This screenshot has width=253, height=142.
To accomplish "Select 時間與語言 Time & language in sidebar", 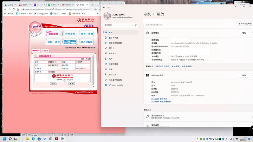I will coord(121,64).
